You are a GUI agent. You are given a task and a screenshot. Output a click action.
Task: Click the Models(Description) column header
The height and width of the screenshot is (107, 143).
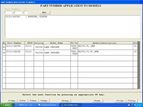[105, 43]
